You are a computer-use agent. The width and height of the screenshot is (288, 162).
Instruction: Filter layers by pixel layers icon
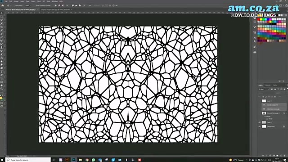pyautogui.click(x=272, y=89)
